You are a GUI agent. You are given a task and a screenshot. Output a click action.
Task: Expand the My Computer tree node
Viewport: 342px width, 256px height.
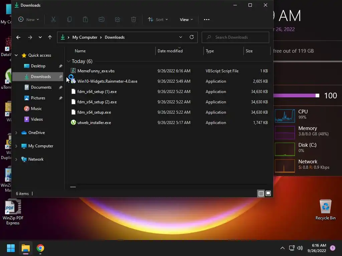point(16,146)
